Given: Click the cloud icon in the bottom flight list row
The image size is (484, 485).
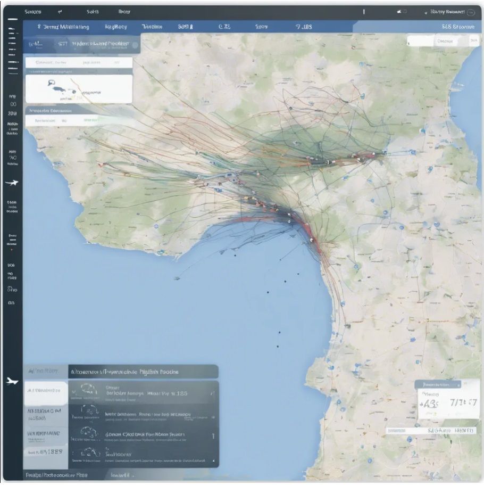Looking at the screenshot, I should click(x=90, y=453).
